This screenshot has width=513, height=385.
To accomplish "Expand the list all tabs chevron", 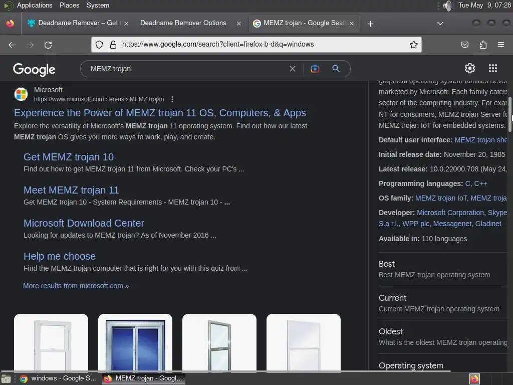I will pyautogui.click(x=440, y=24).
